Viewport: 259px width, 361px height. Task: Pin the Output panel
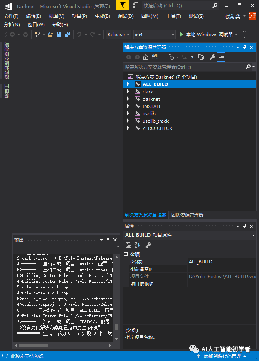pyautogui.click(x=108, y=240)
